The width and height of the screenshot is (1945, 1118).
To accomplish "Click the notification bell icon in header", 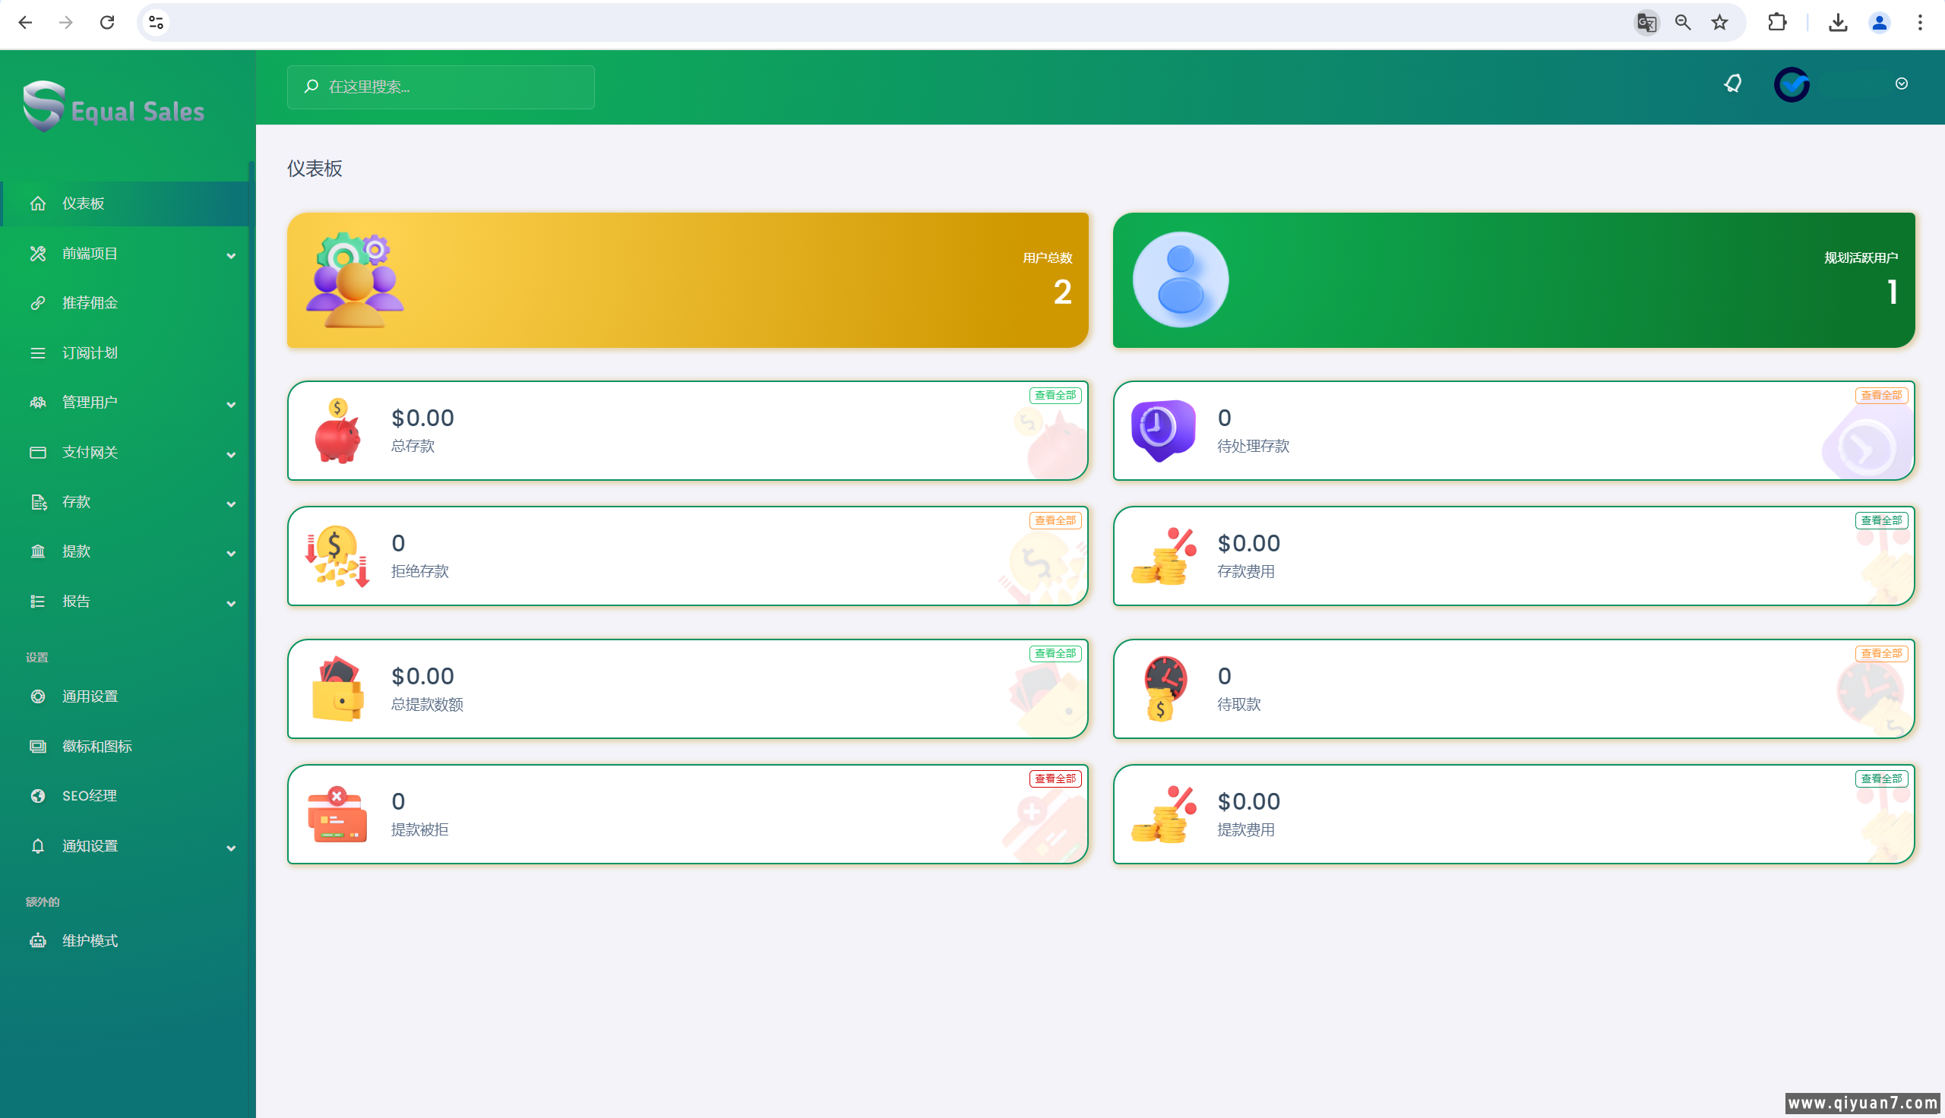I will 1732,84.
